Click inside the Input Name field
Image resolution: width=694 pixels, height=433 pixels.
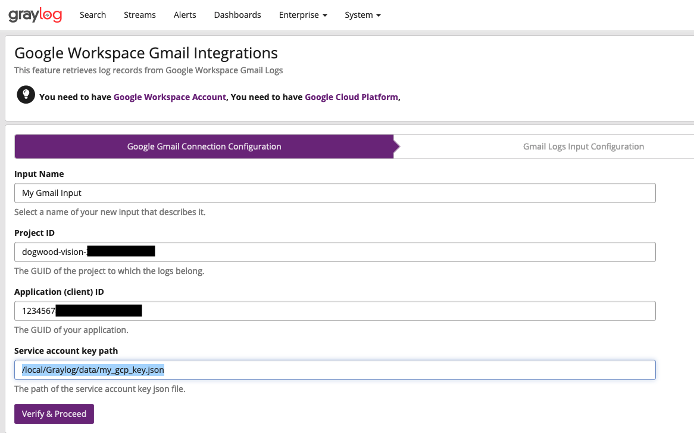tap(335, 192)
